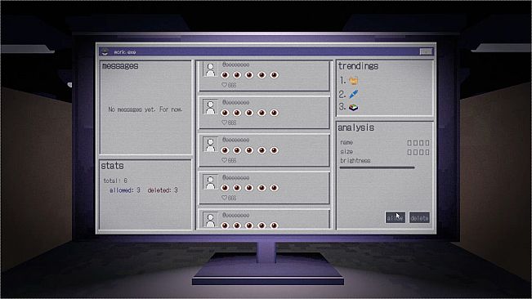Screen dimensions: 532x299
Task: Click the avatar of the topmost post
Action: pos(210,69)
